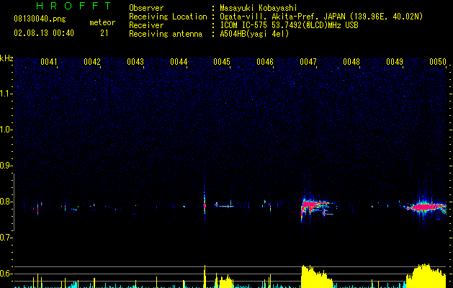Click the 0.7 frequency axis label
The width and height of the screenshot is (453, 288).
(6, 238)
